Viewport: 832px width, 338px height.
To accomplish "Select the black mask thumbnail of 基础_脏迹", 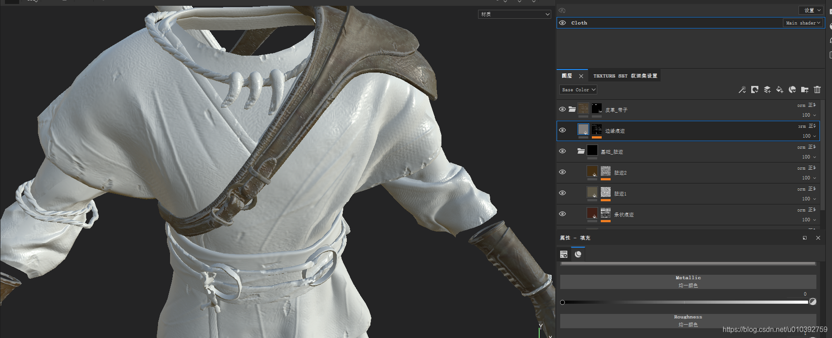I will coord(592,151).
